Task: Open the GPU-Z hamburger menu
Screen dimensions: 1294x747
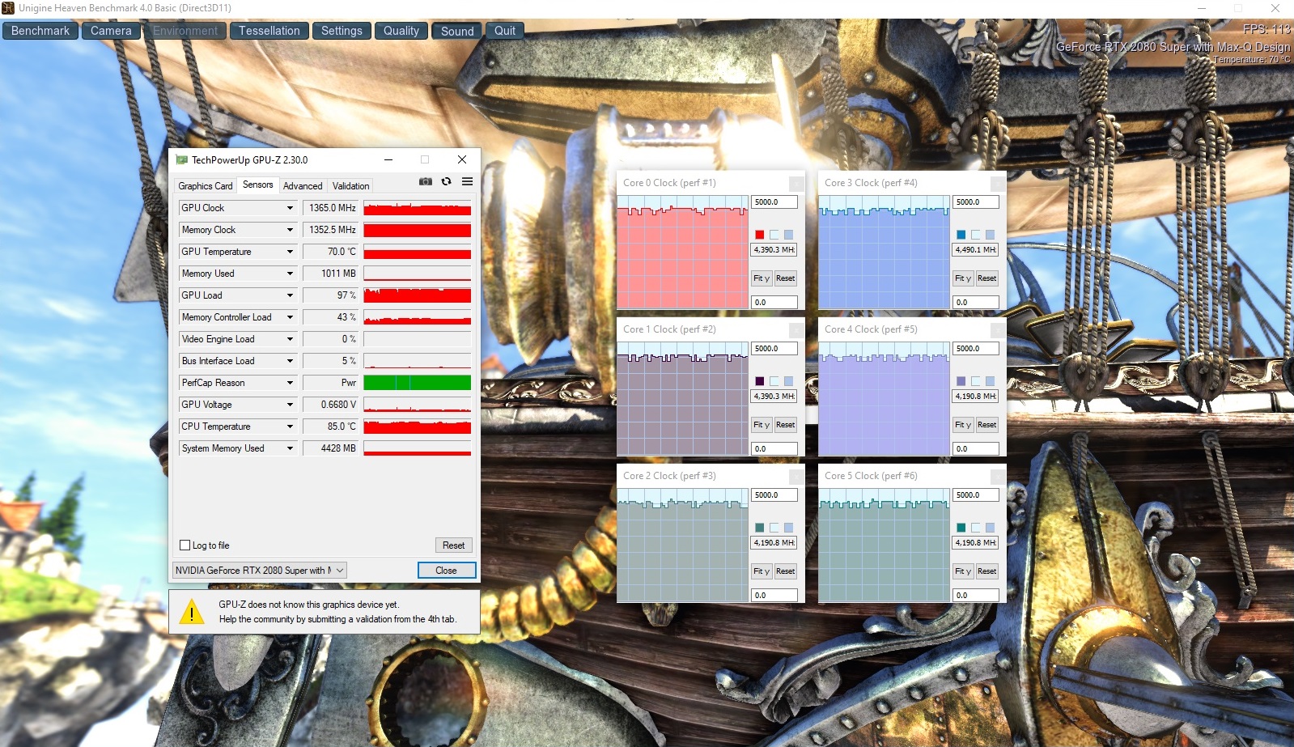Action: (x=467, y=182)
